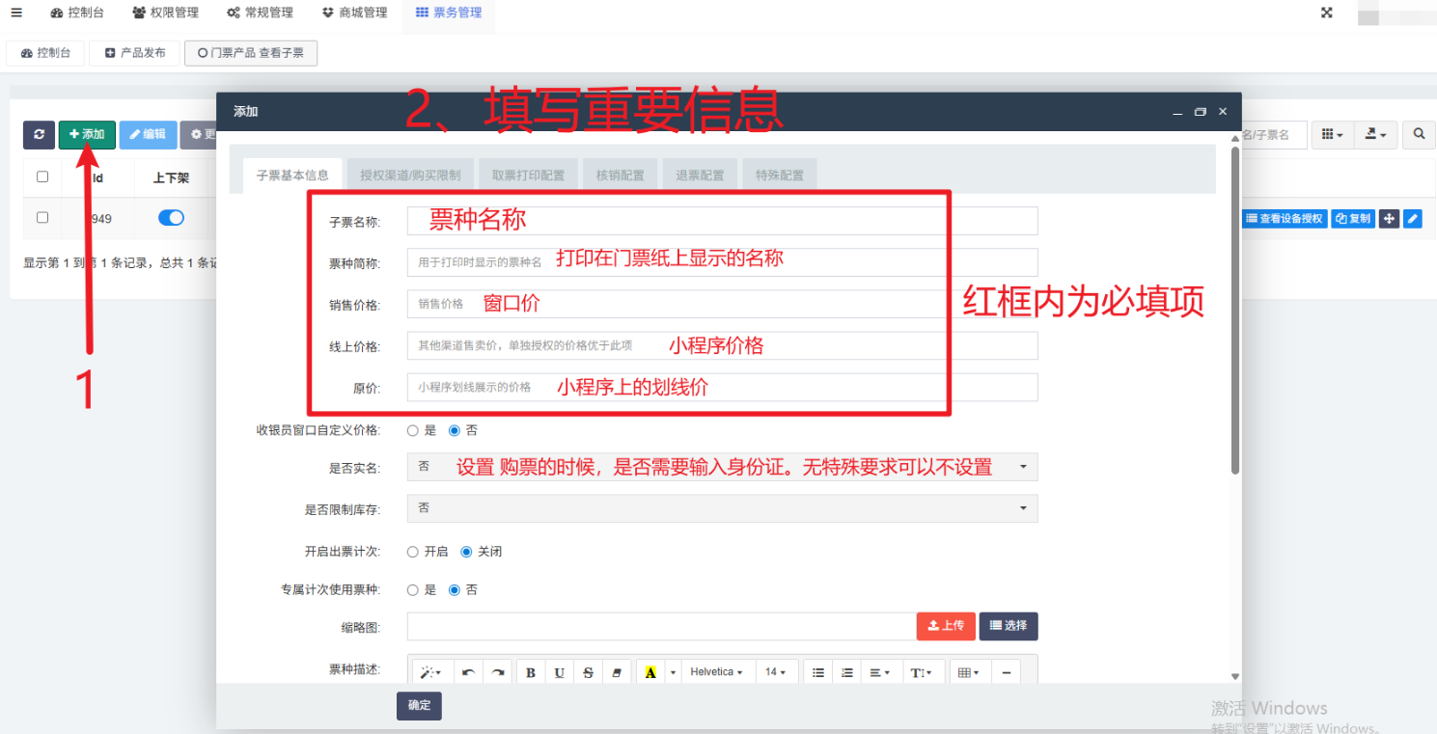Insert an unordered bullet list

coord(818,672)
